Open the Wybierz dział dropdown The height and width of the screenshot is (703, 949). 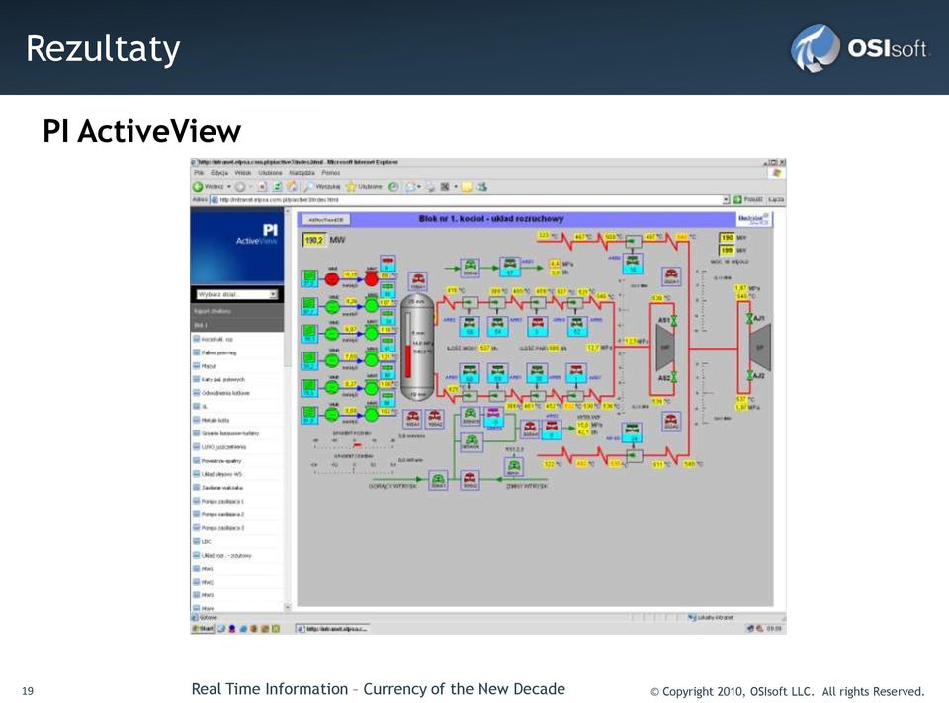(x=236, y=294)
